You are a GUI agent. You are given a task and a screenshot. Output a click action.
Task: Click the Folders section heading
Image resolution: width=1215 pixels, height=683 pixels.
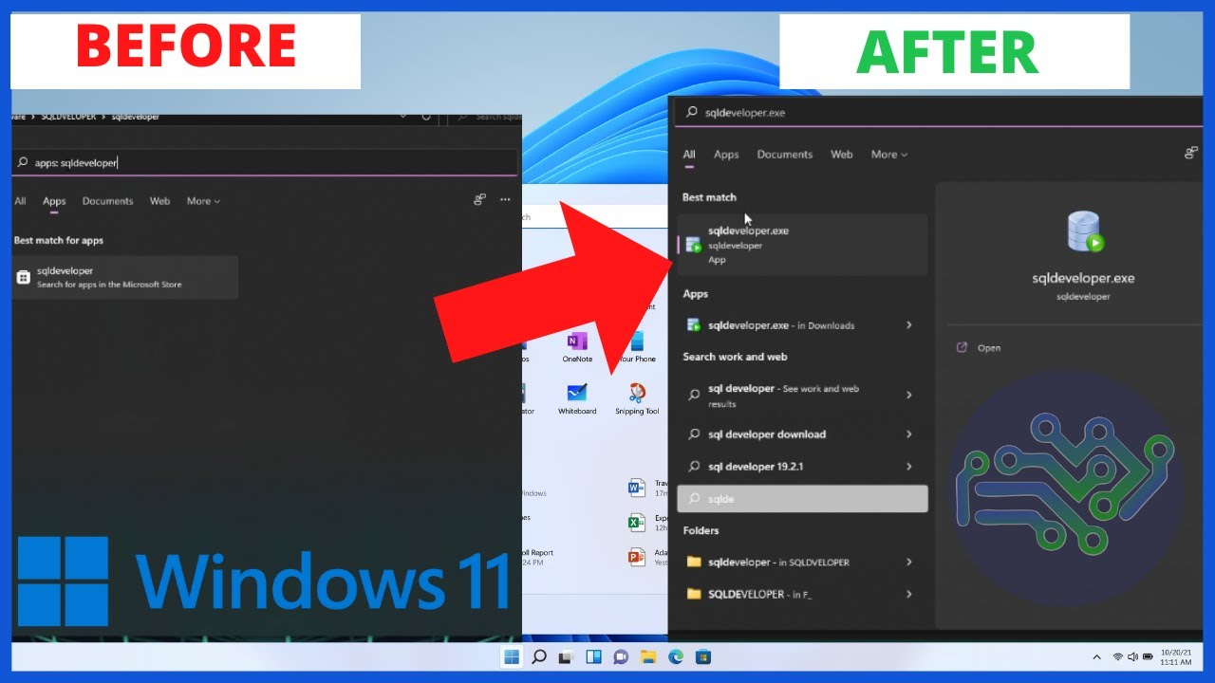click(x=701, y=530)
